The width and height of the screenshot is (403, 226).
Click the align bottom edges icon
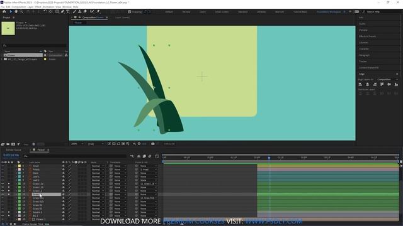point(396,84)
